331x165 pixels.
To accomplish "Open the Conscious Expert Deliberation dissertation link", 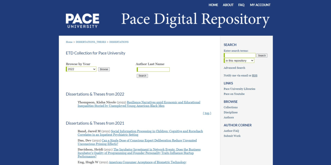I will (x=137, y=142).
